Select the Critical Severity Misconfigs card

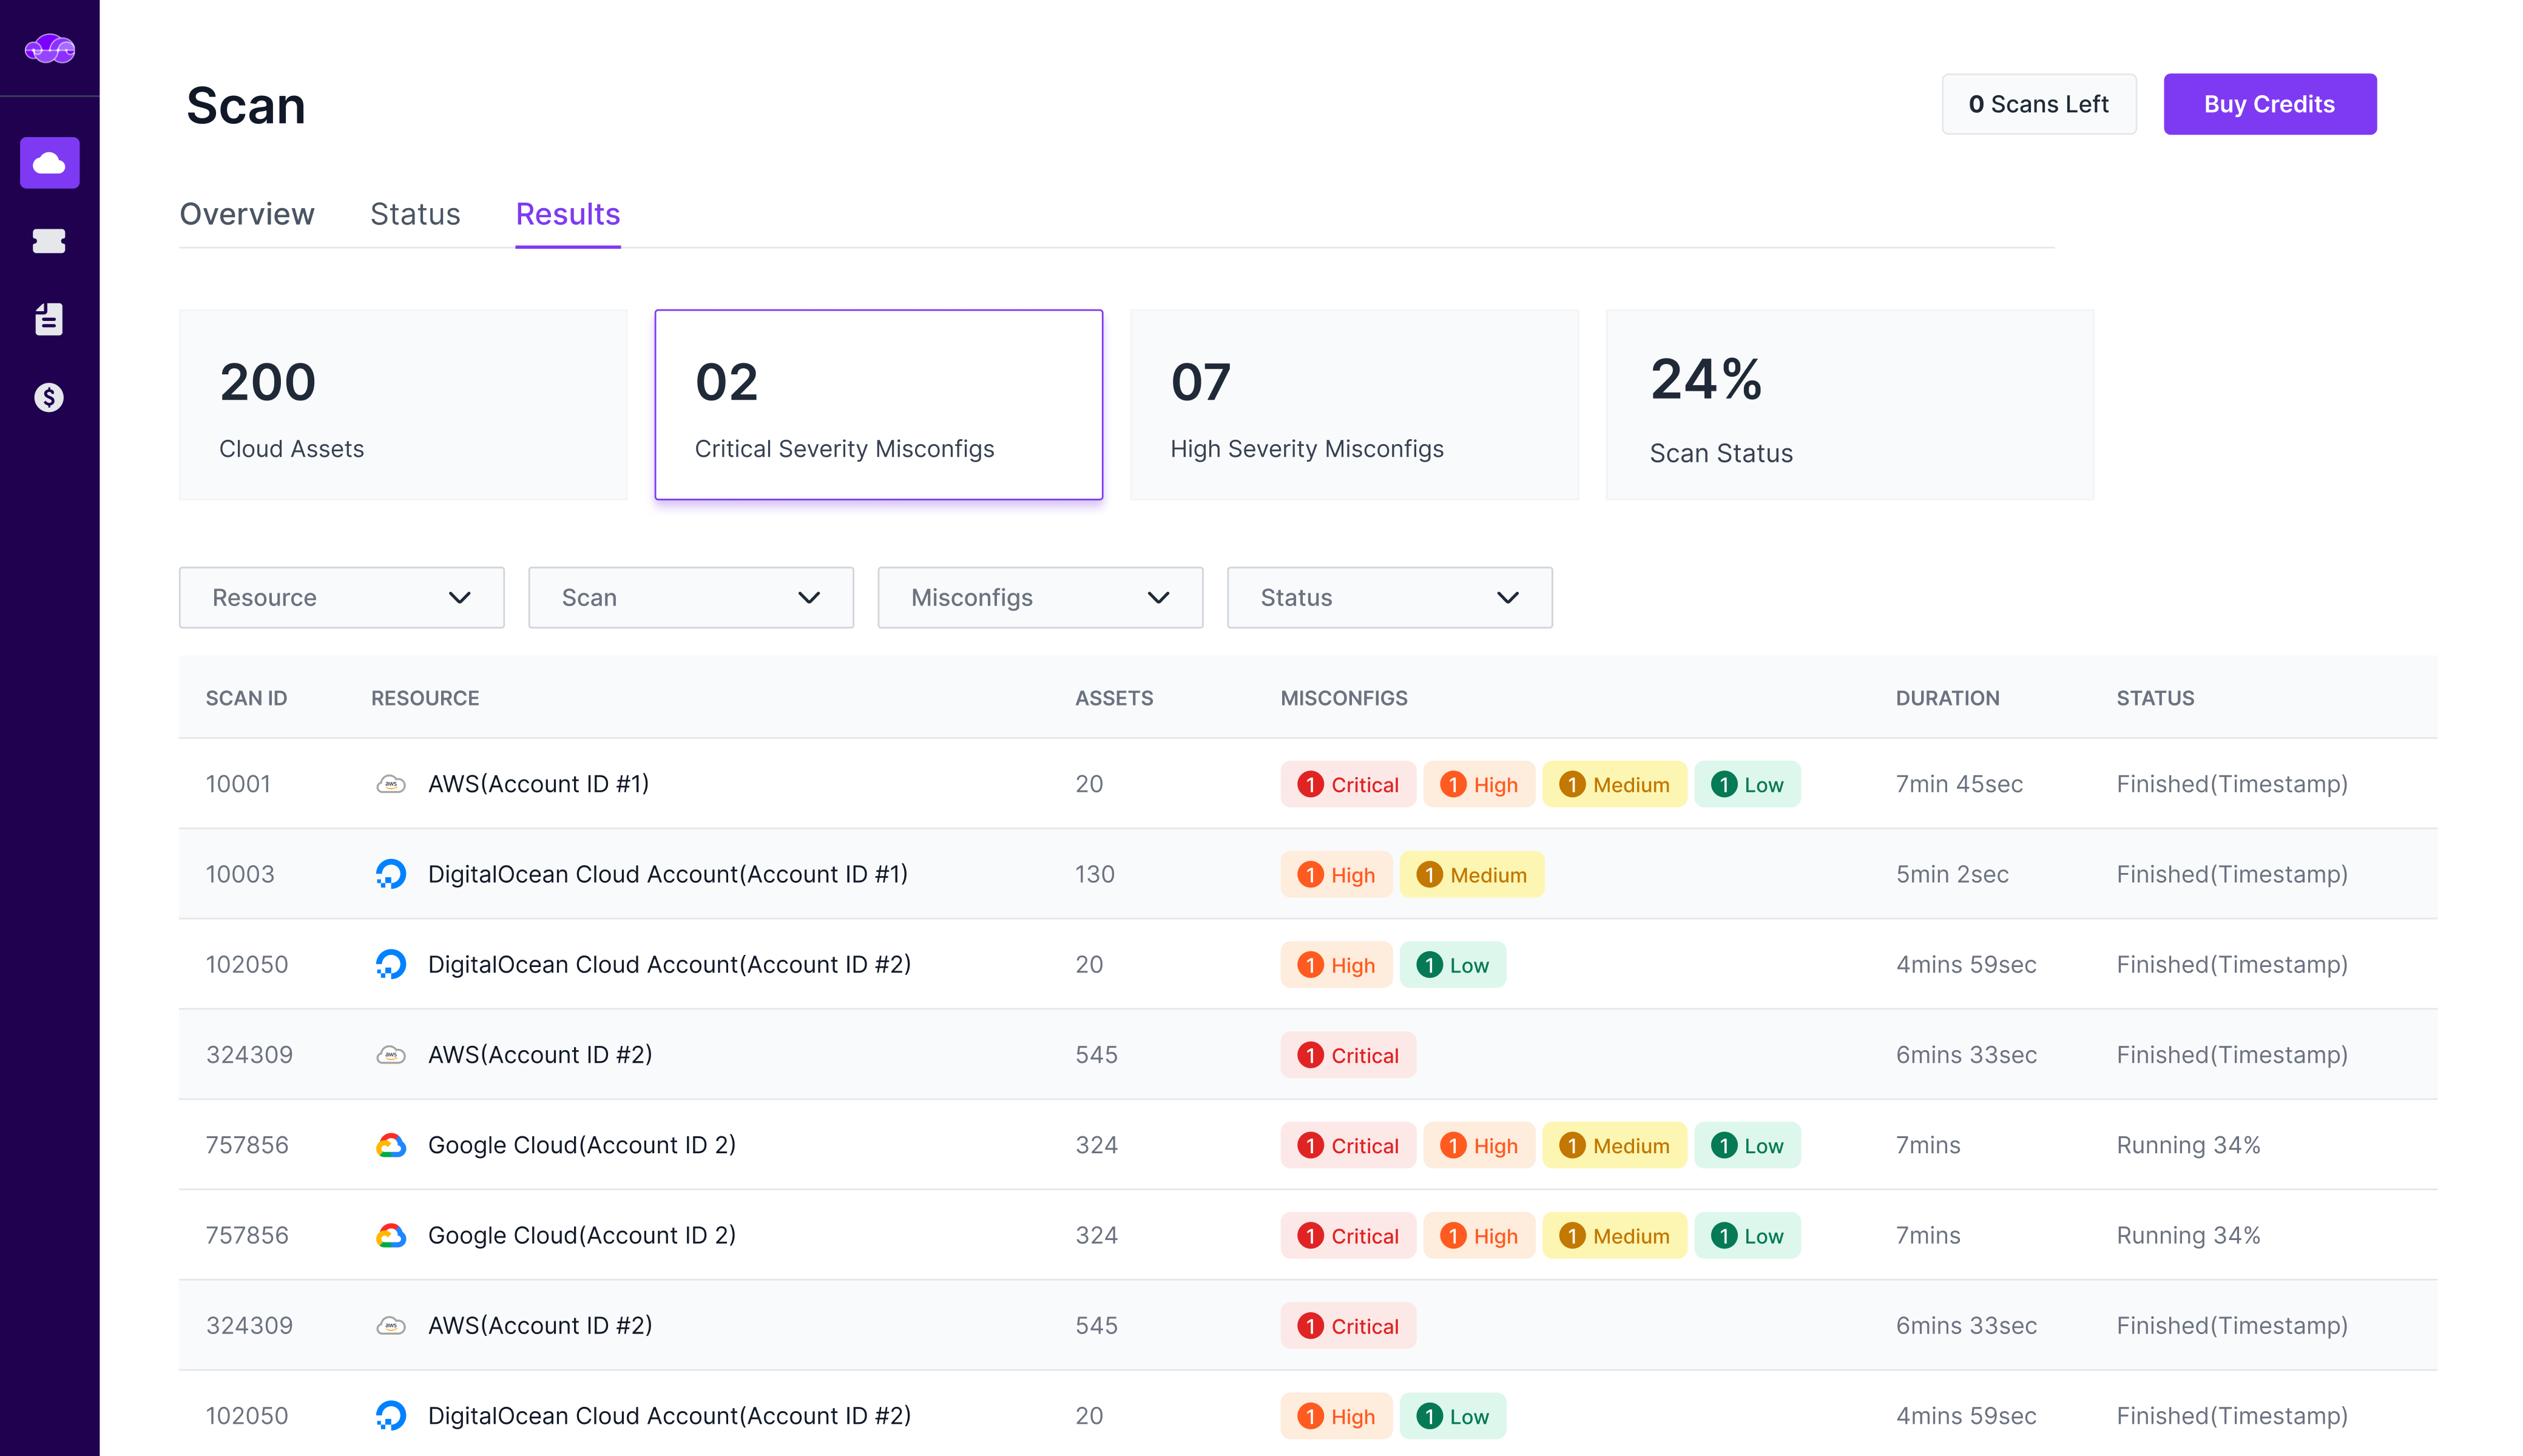[x=878, y=404]
